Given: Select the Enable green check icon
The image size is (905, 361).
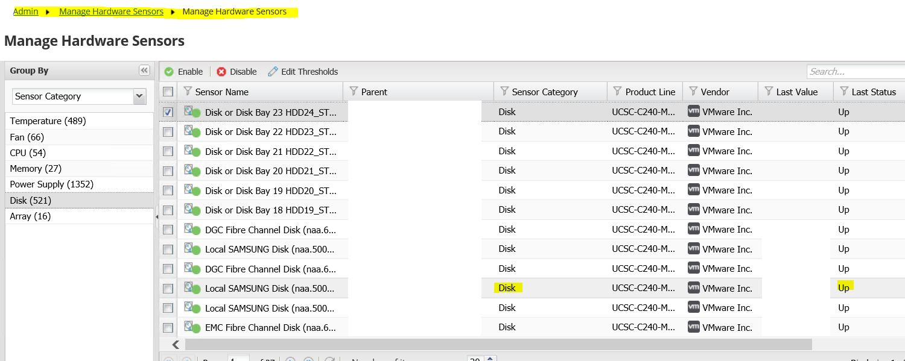Looking at the screenshot, I should pyautogui.click(x=169, y=71).
